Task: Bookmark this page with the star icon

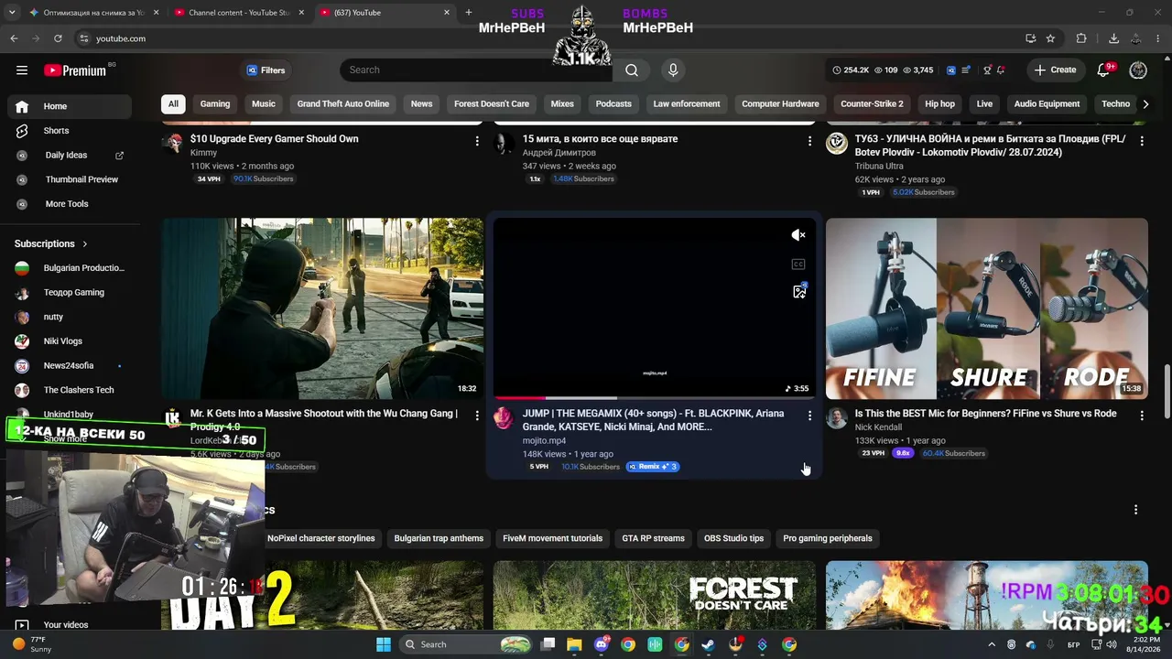Action: (1050, 38)
